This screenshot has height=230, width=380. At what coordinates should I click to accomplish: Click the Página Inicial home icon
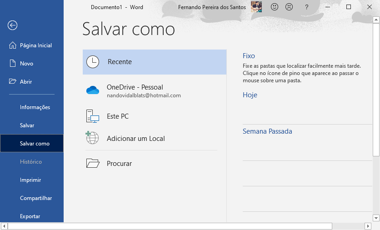(x=13, y=45)
